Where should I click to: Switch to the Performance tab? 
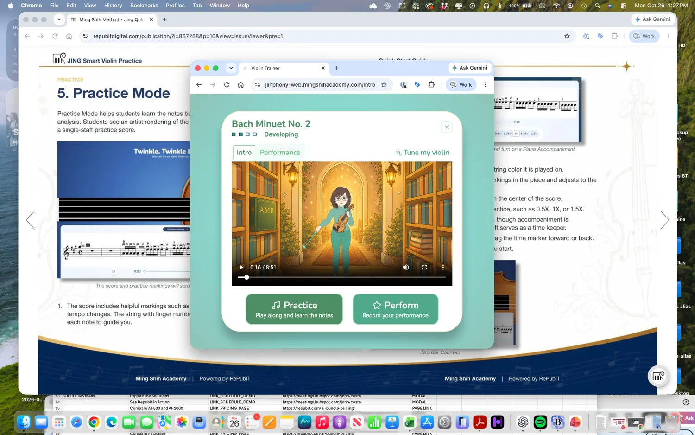click(x=280, y=153)
